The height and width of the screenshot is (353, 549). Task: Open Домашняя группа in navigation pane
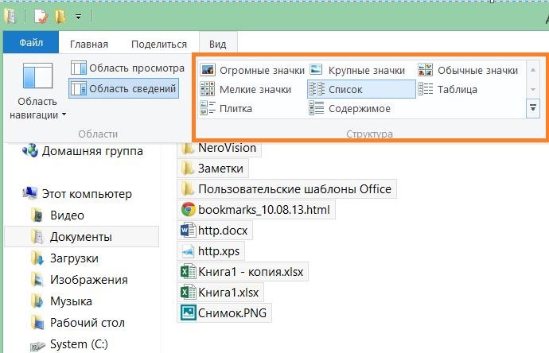(x=91, y=151)
